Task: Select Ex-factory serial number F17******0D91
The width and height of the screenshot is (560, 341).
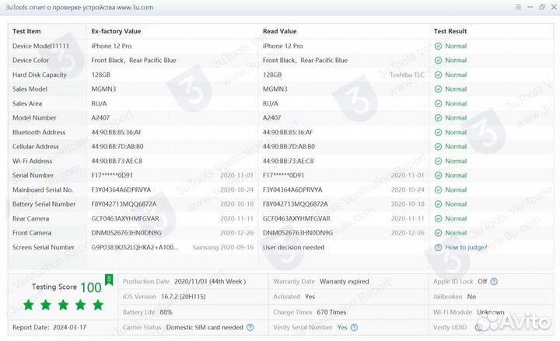Action: tap(112, 176)
